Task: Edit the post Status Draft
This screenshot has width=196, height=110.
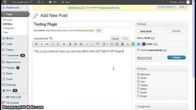Action: click(x=153, y=38)
